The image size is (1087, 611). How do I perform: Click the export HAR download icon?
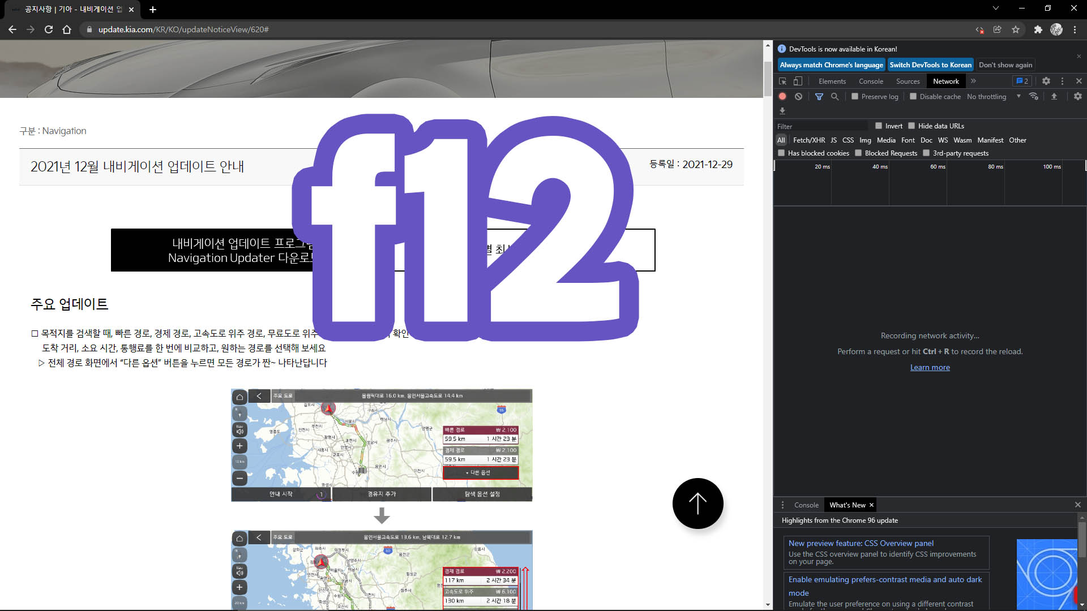click(782, 111)
